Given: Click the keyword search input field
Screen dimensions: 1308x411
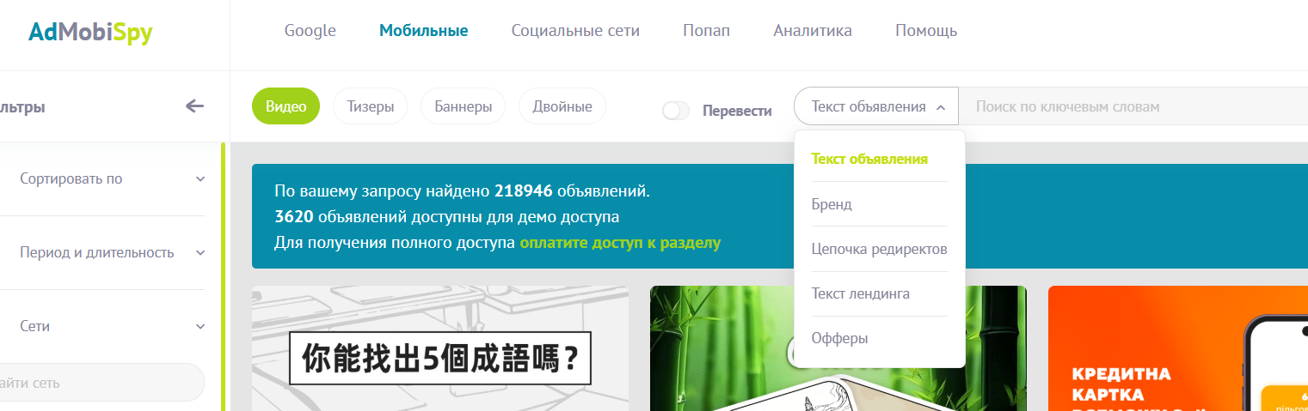Looking at the screenshot, I should pyautogui.click(x=1135, y=107).
